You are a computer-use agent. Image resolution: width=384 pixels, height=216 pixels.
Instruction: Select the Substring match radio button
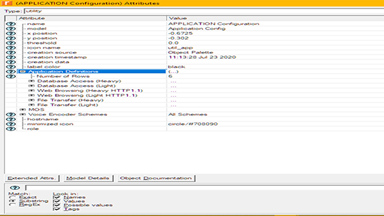click(12, 201)
